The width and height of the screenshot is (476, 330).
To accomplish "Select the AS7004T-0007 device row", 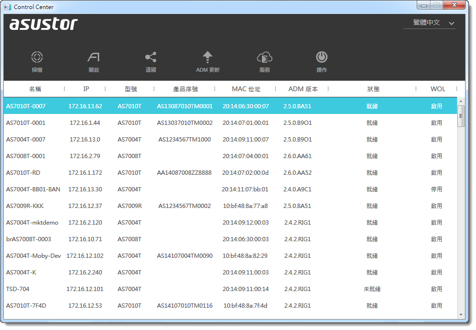I will 231,139.
